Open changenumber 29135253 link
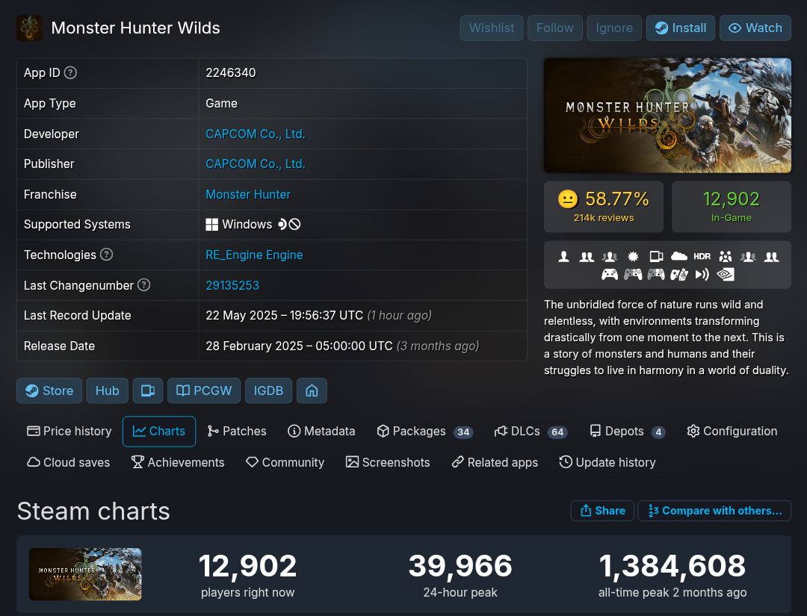 click(x=232, y=285)
